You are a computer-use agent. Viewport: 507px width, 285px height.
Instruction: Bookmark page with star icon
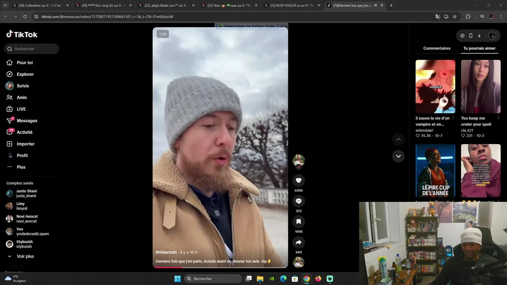pos(455,17)
